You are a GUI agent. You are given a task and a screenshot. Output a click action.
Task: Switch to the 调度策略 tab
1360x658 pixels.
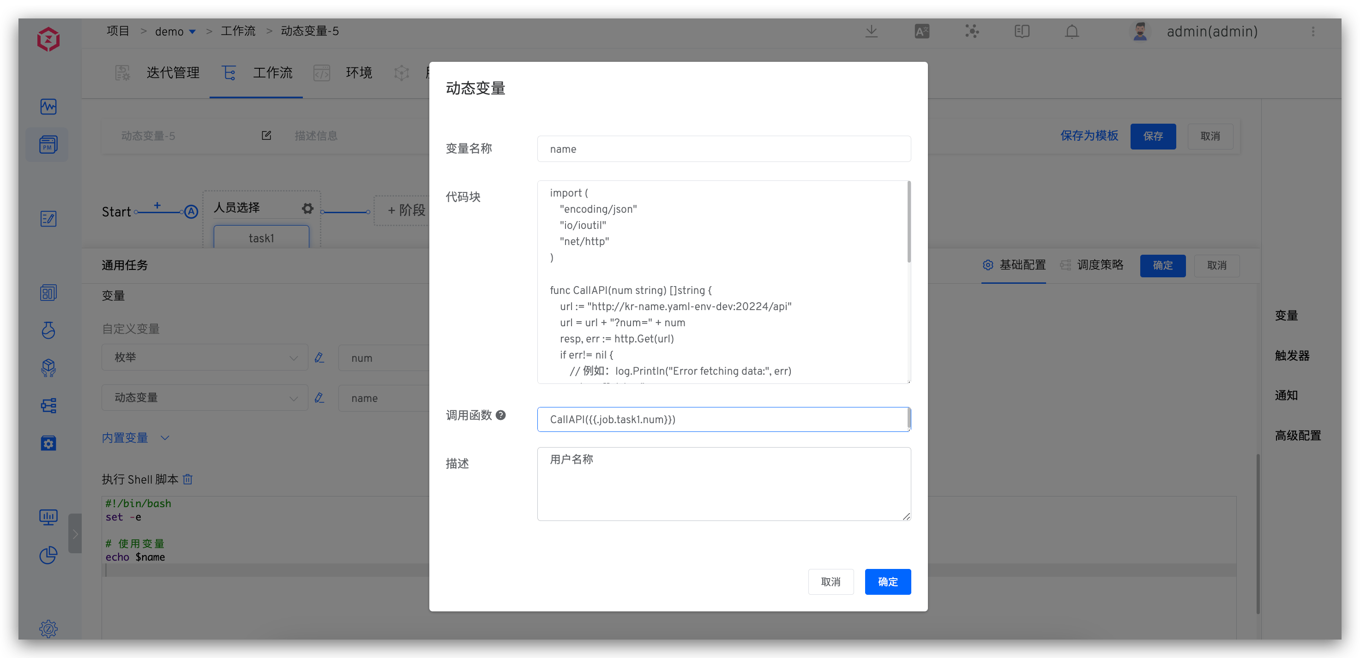click(1100, 265)
